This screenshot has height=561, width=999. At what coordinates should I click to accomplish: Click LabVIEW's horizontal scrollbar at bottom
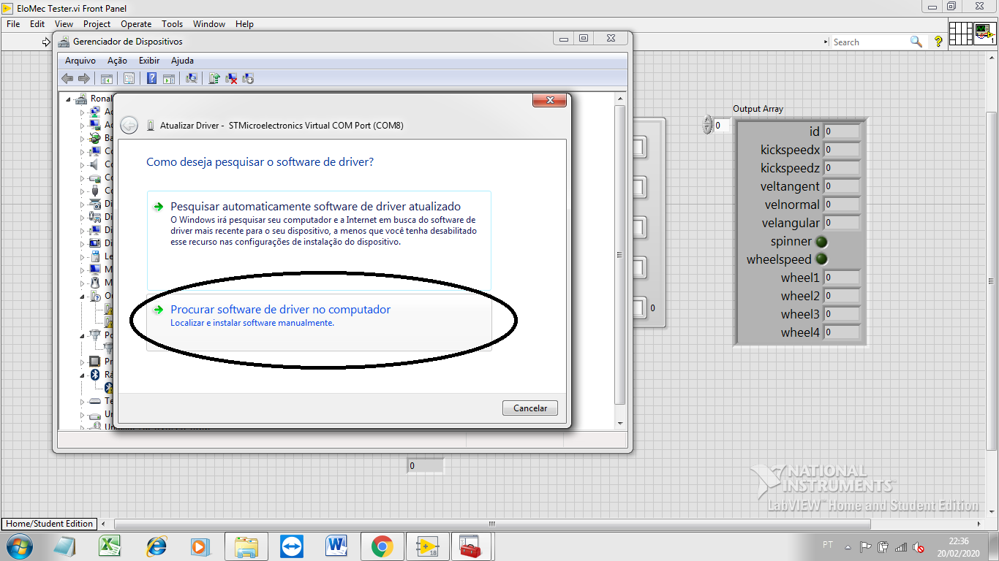[x=492, y=524]
